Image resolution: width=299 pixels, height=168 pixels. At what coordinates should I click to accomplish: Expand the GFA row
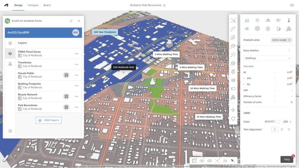[x=244, y=78]
